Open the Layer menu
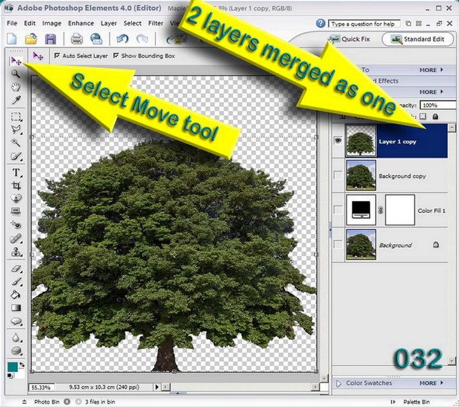The image size is (459, 407). tap(109, 23)
